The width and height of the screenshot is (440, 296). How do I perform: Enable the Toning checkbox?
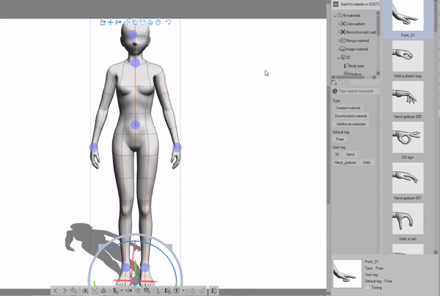pyautogui.click(x=367, y=288)
